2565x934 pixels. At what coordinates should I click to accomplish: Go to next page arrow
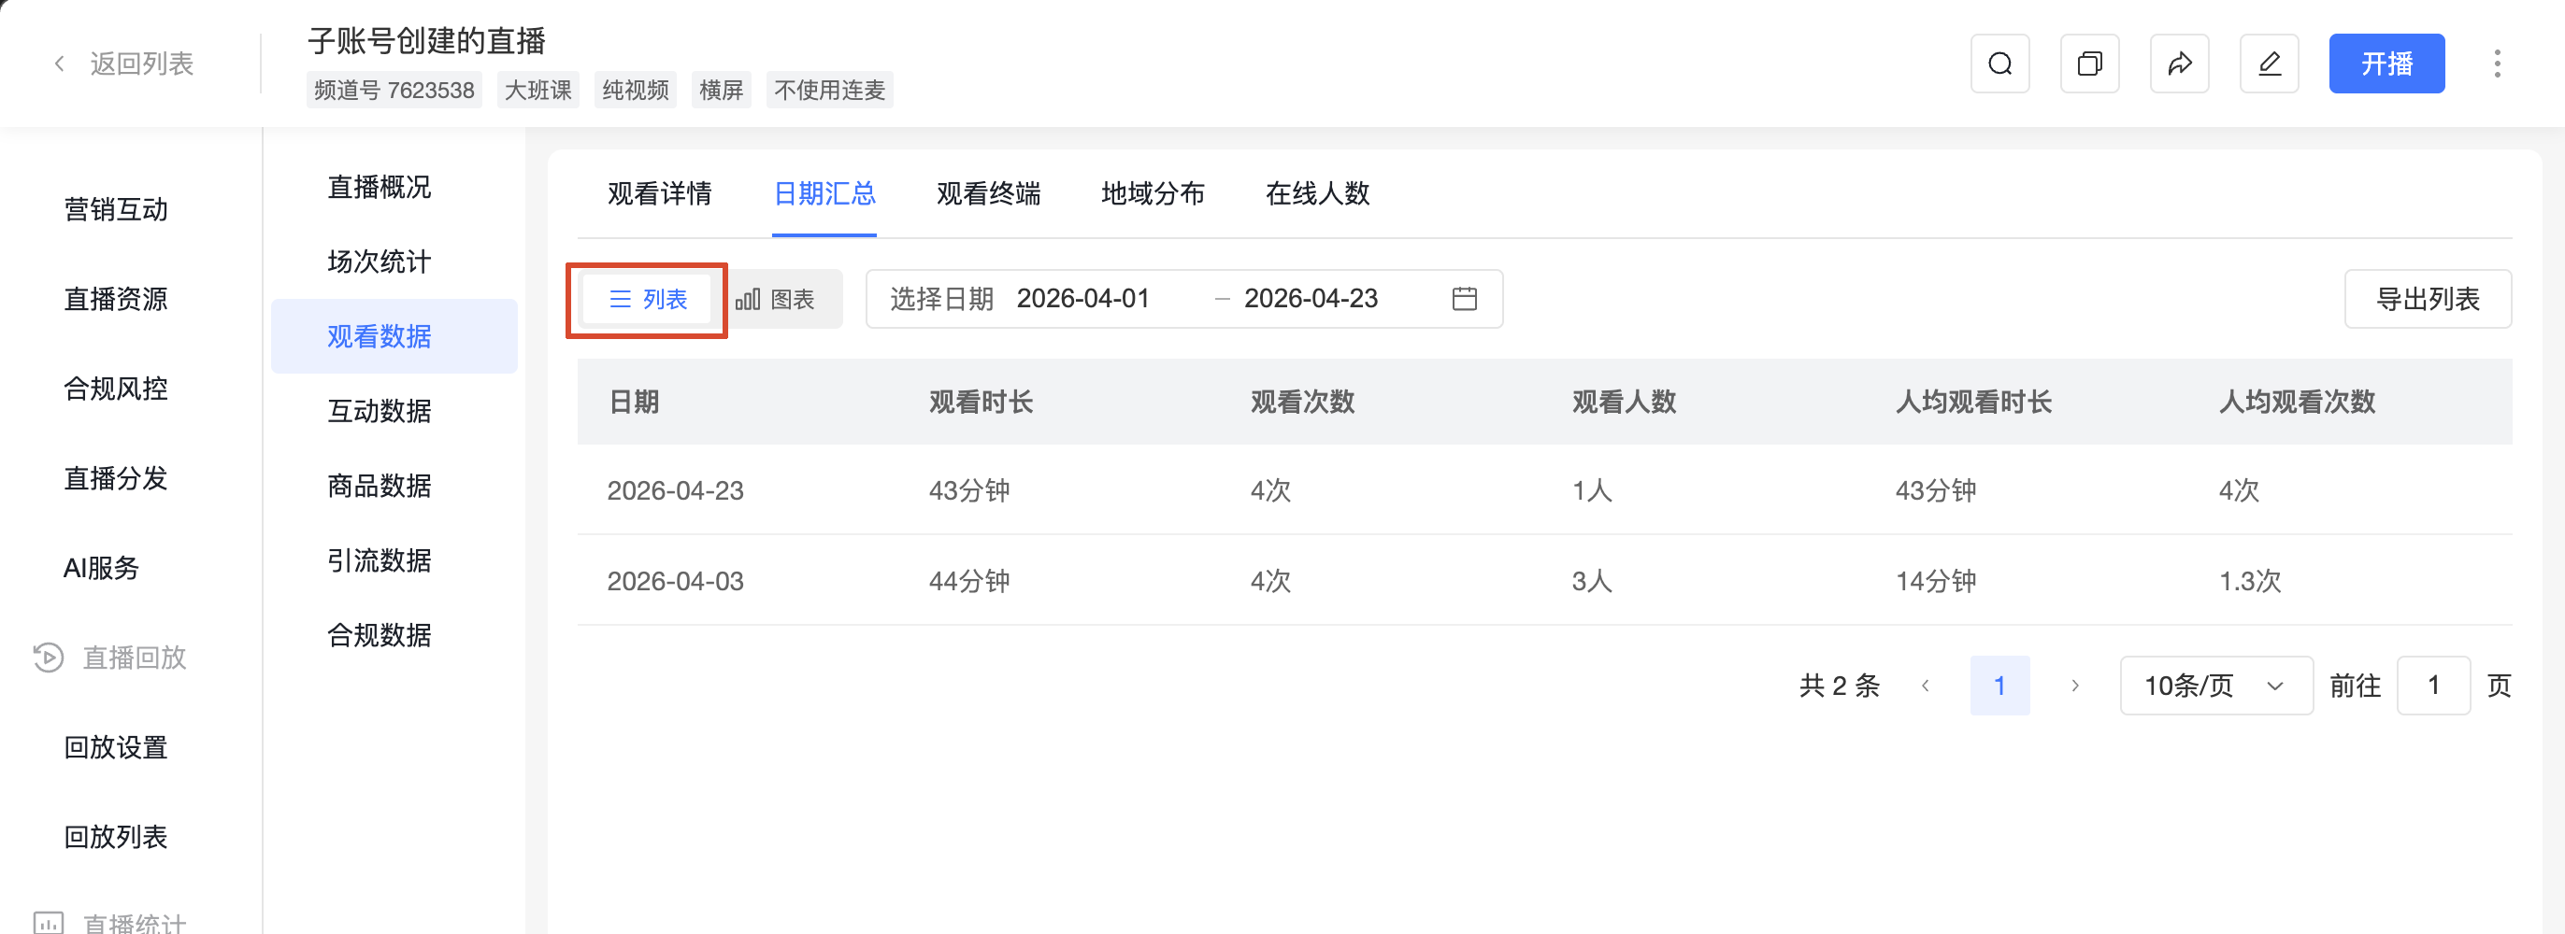point(2074,686)
